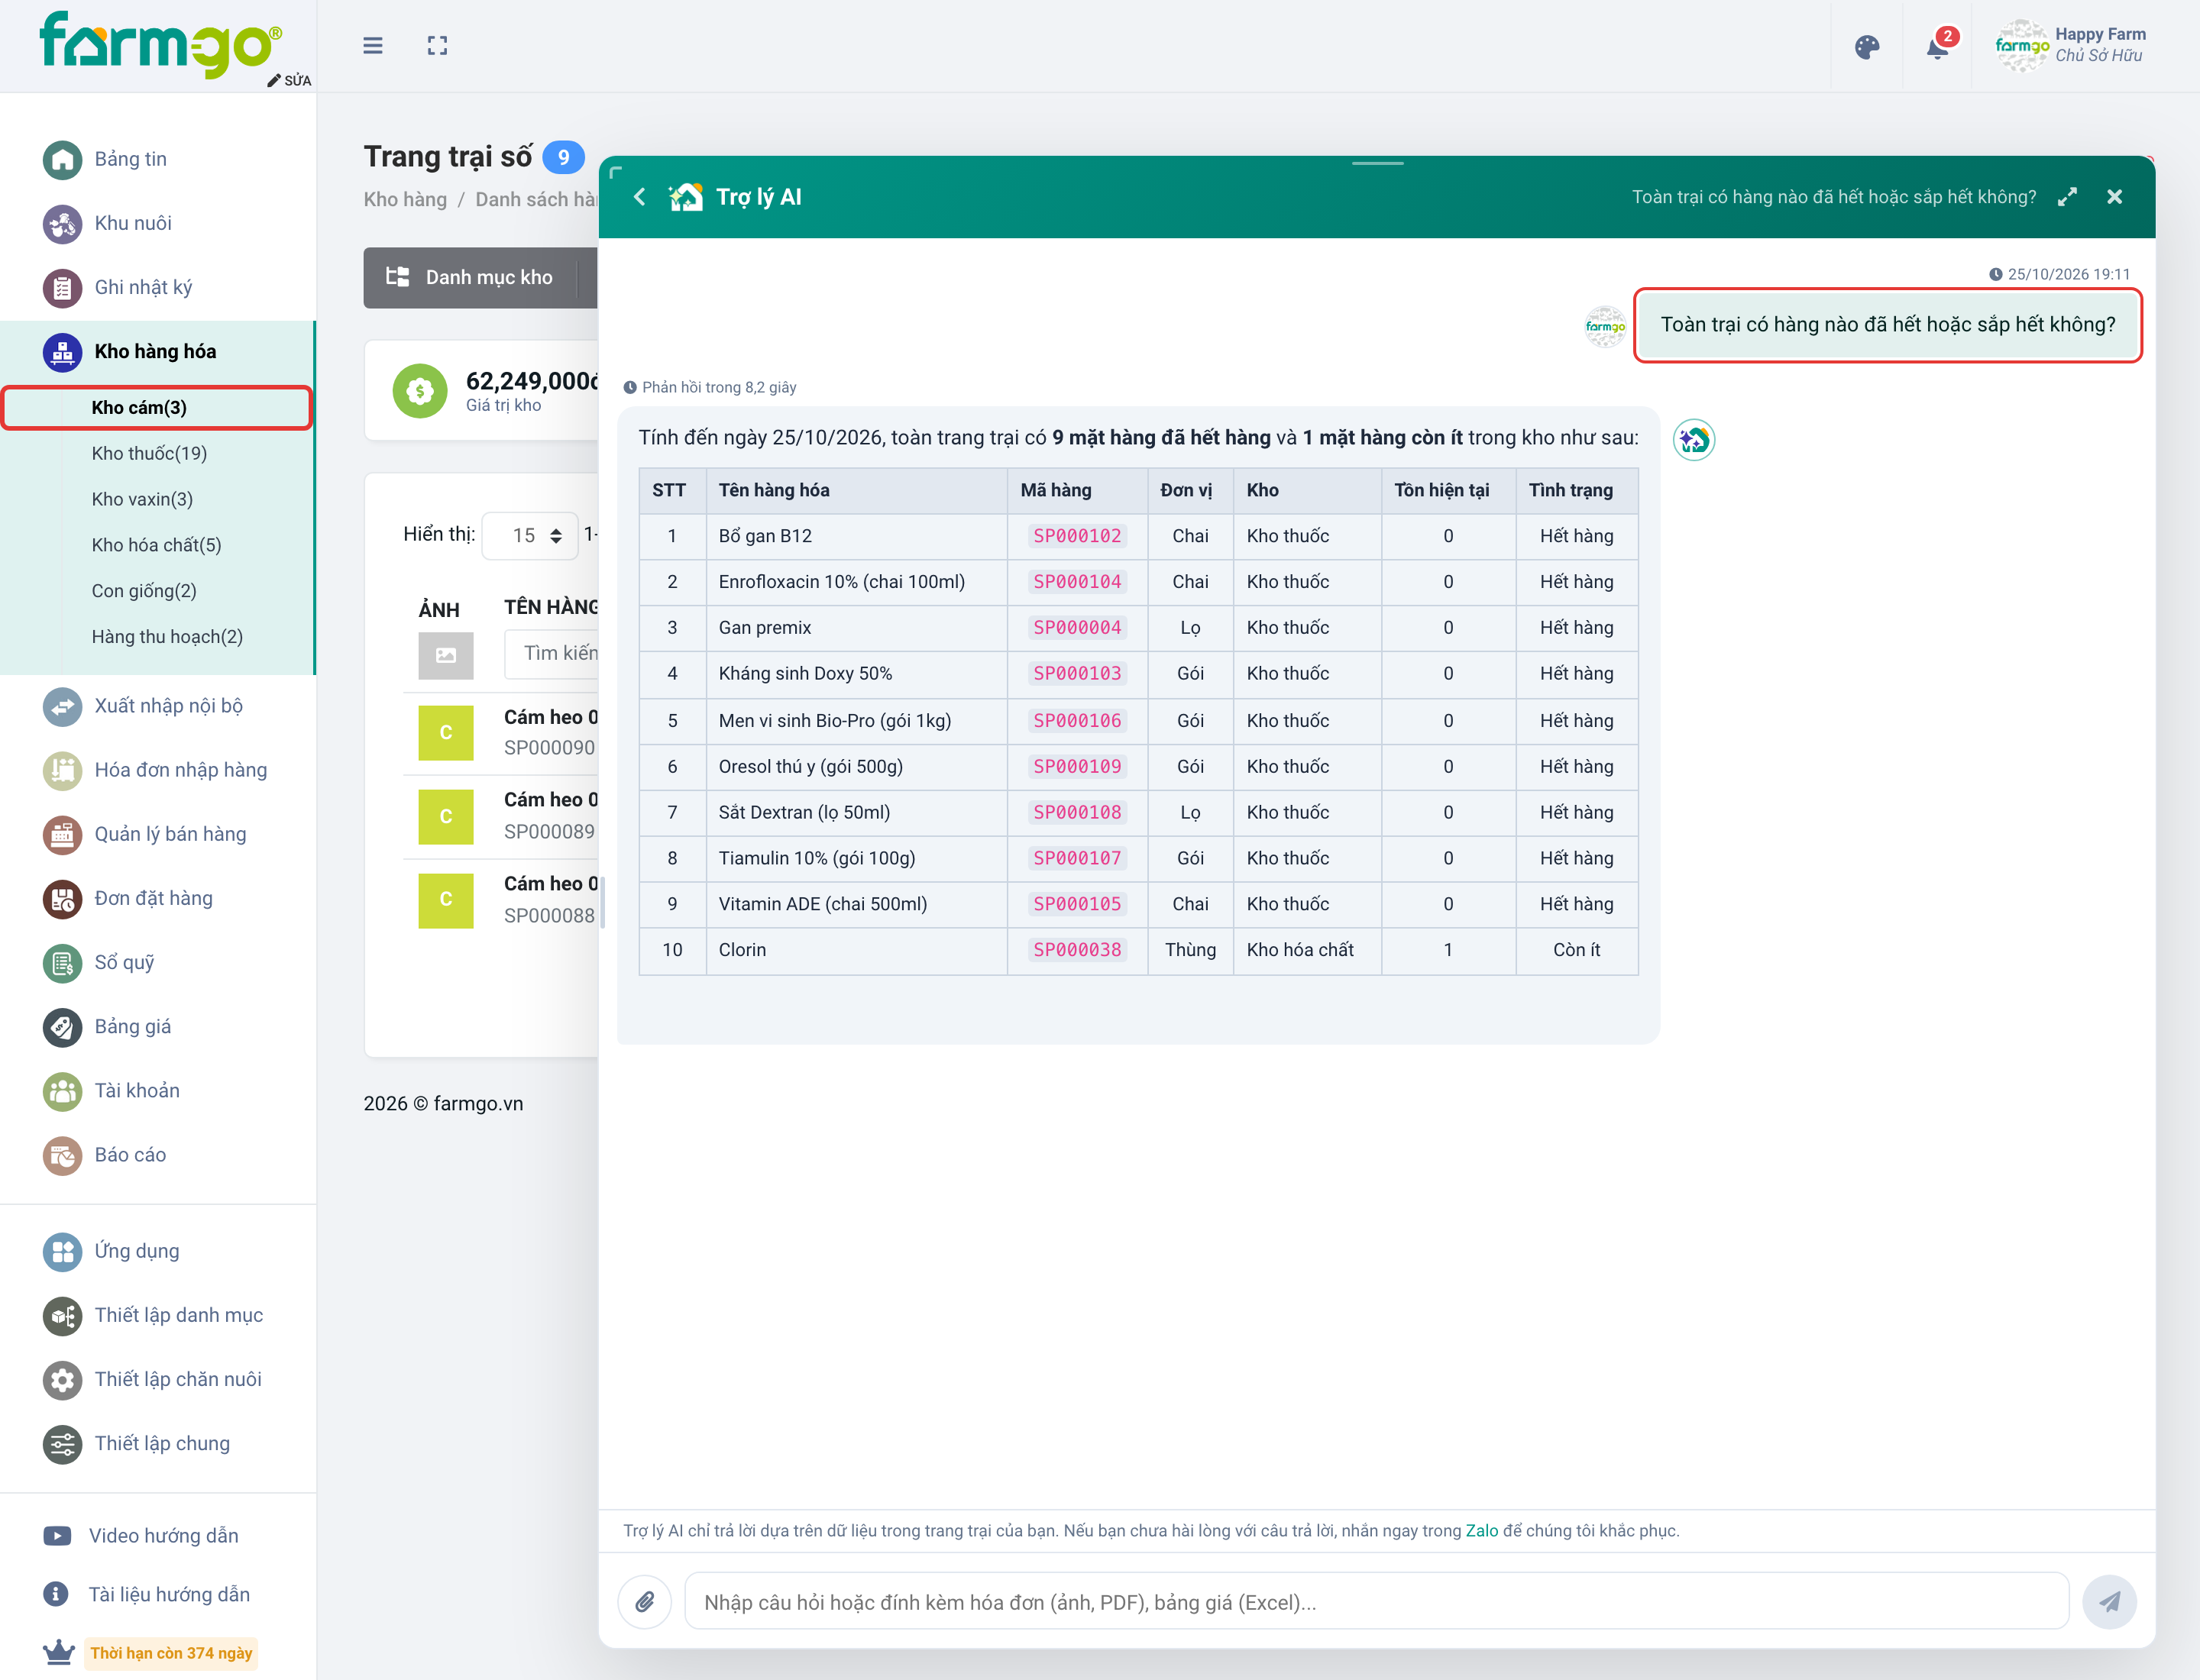Select Kho thuốc(19) warehouse

[x=149, y=453]
